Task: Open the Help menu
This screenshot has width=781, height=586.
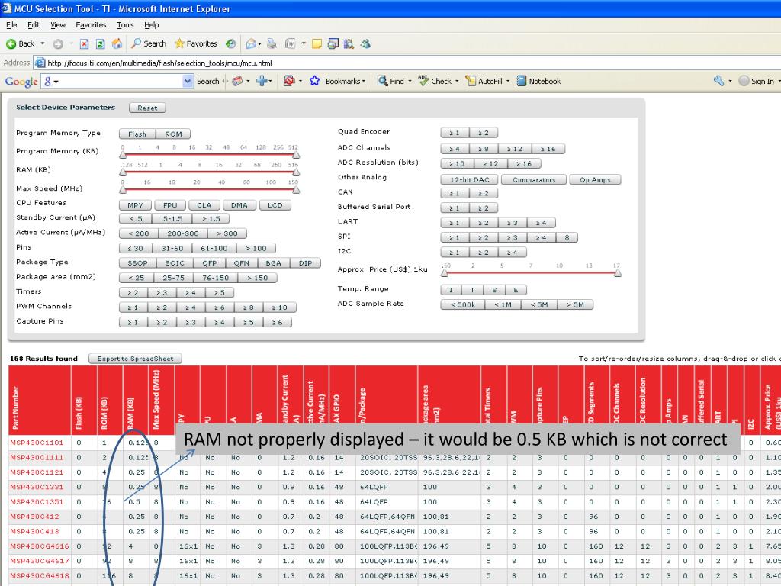Action: (152, 25)
